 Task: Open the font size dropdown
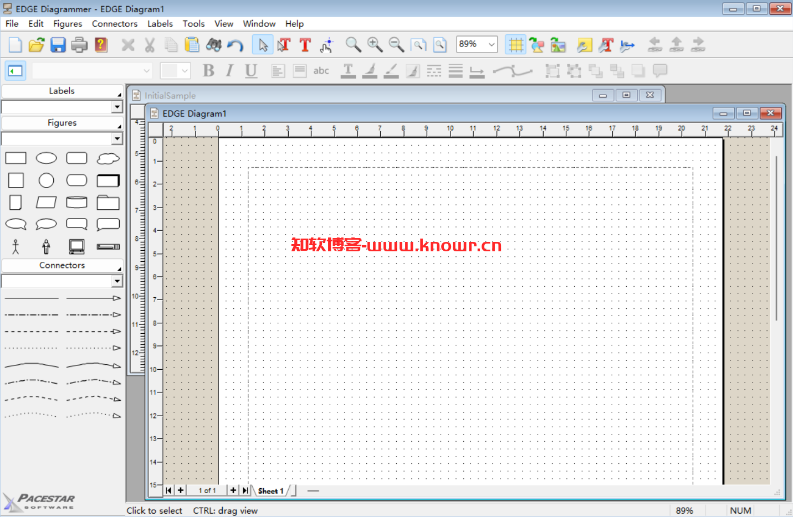point(185,71)
